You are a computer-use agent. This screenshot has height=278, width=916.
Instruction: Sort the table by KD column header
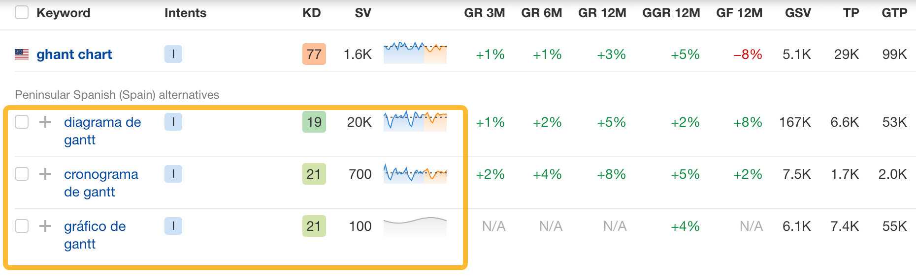point(311,13)
